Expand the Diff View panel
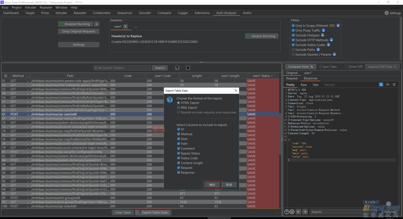403x219 pixels. click(x=382, y=66)
